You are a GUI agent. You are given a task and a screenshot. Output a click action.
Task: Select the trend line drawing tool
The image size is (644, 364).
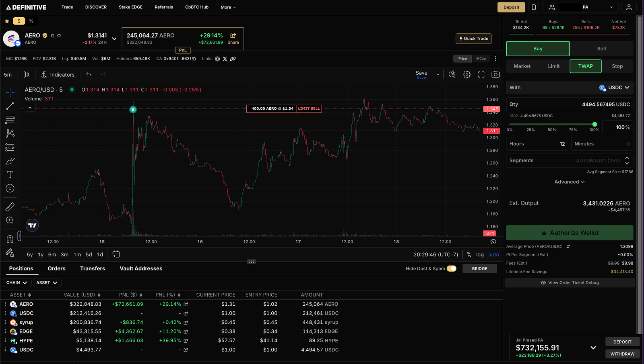point(10,106)
